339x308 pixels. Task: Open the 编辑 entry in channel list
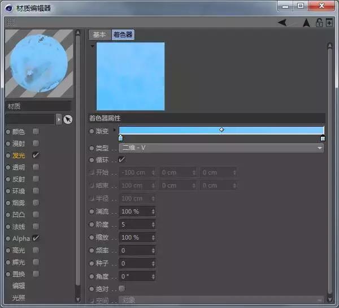[x=19, y=286]
